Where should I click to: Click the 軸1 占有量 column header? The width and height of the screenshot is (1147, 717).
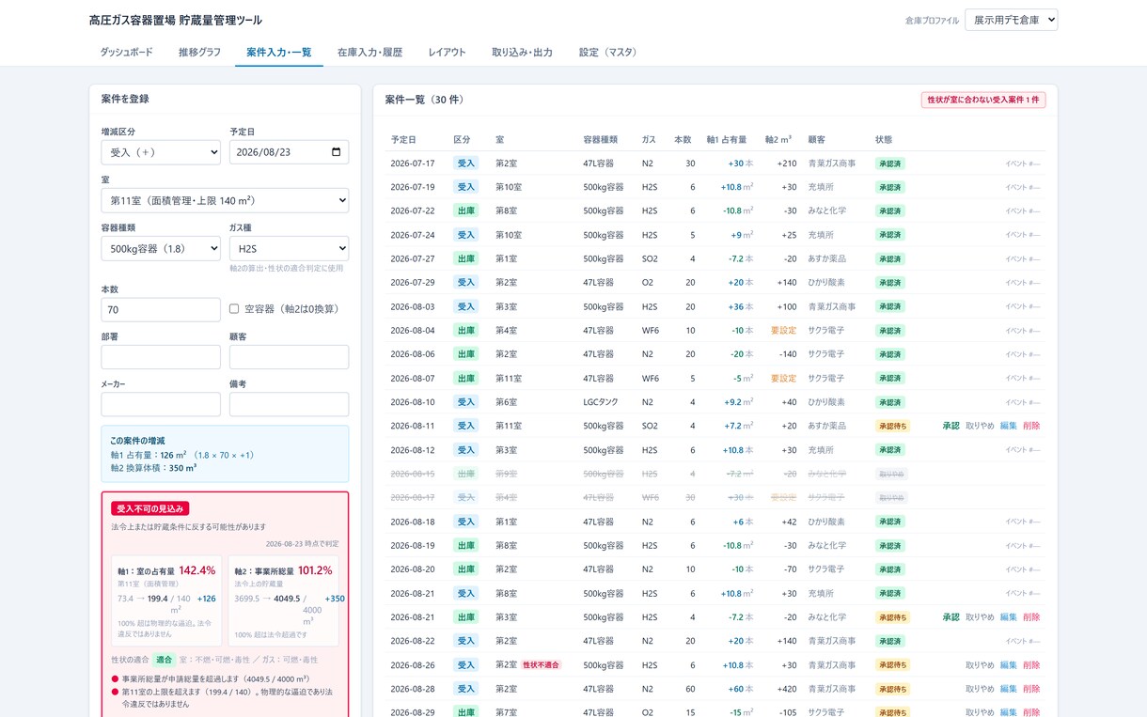(x=726, y=139)
